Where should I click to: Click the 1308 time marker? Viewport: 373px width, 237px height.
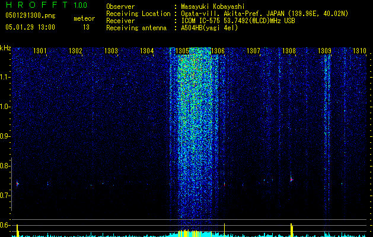click(289, 51)
